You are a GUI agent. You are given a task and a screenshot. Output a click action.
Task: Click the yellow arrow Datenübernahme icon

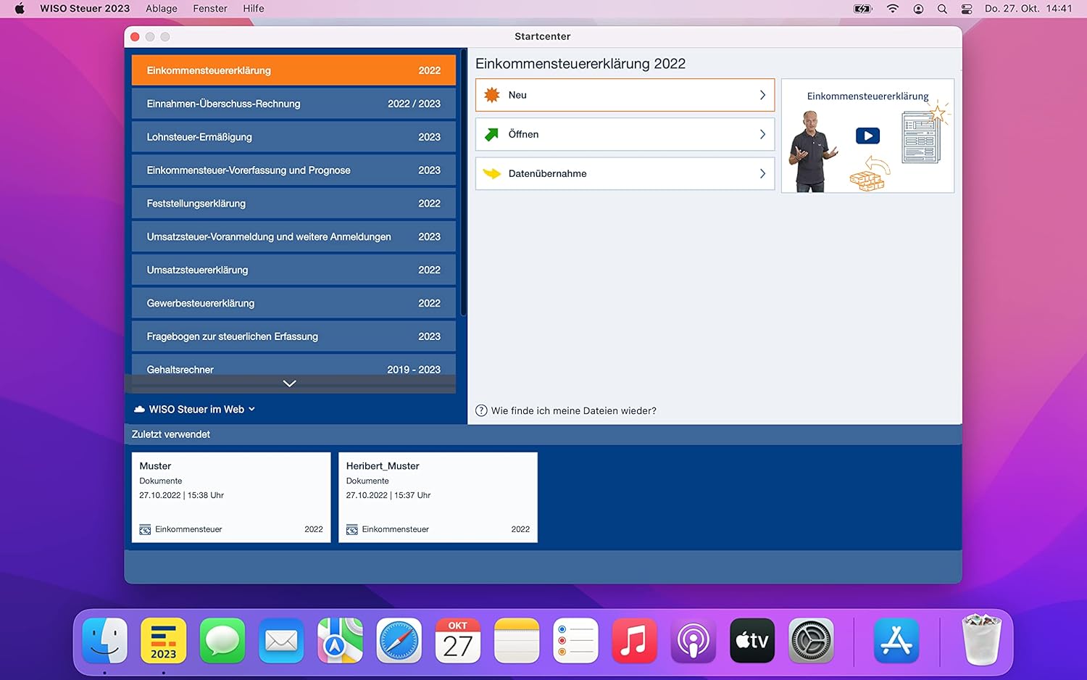tap(492, 173)
